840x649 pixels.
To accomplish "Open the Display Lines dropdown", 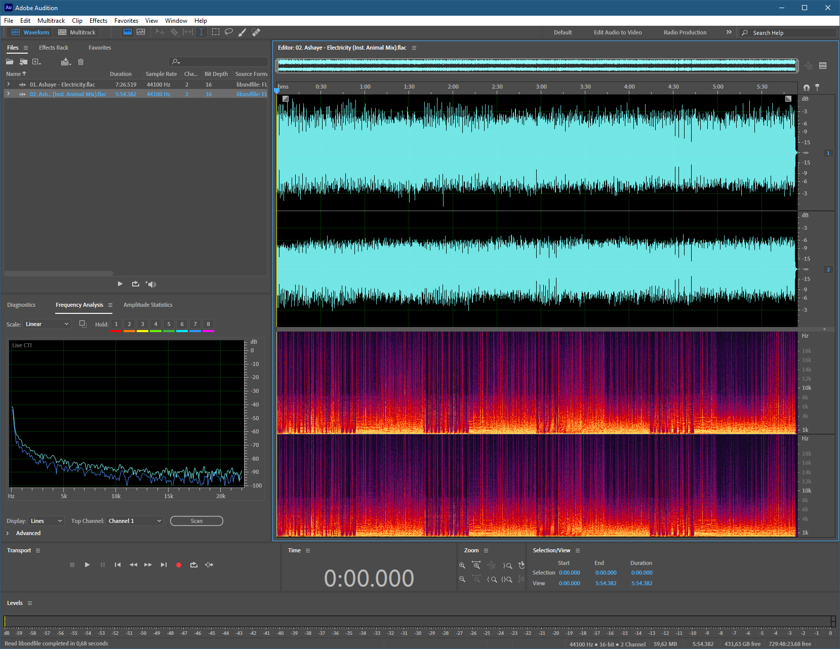I will pyautogui.click(x=46, y=521).
